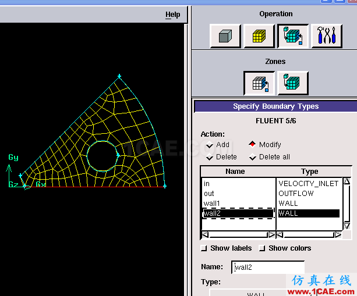Viewport: 357px width, 296px height.
Task: Click Name column right scroll arrow
Action: [271, 234]
